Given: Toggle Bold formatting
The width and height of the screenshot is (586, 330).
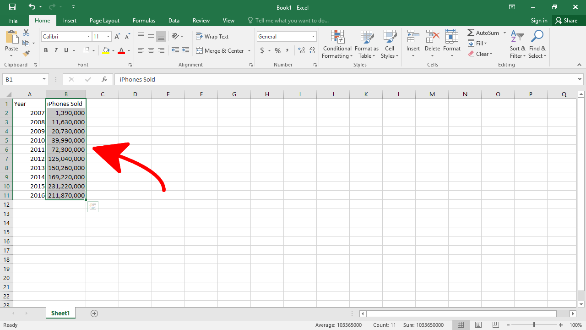Looking at the screenshot, I should click(46, 50).
